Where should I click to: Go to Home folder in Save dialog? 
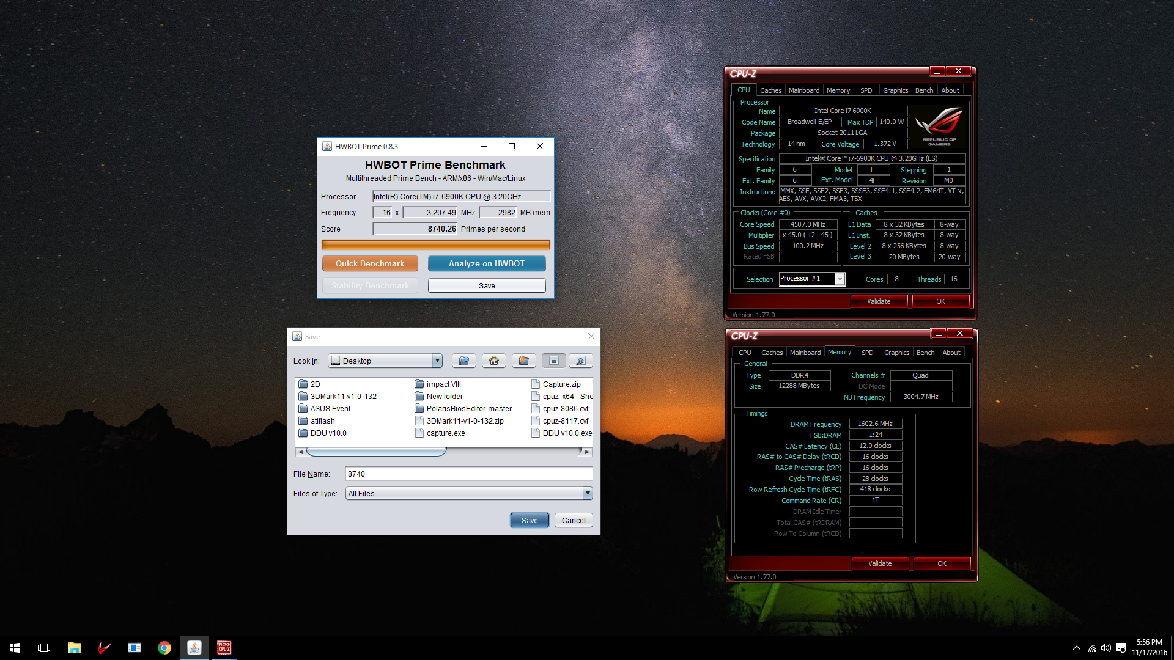click(493, 361)
